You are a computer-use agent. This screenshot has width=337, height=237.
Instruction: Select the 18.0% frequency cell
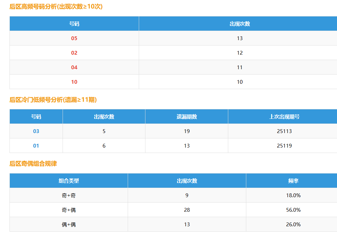click(293, 195)
